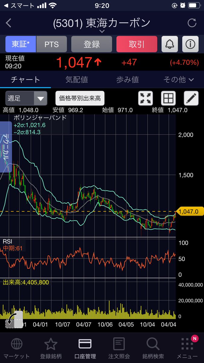Open テクニカル side panel tab
The image size is (204, 363).
tap(6, 147)
